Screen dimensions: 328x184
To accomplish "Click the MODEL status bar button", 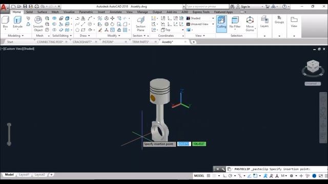I will click(x=199, y=176).
